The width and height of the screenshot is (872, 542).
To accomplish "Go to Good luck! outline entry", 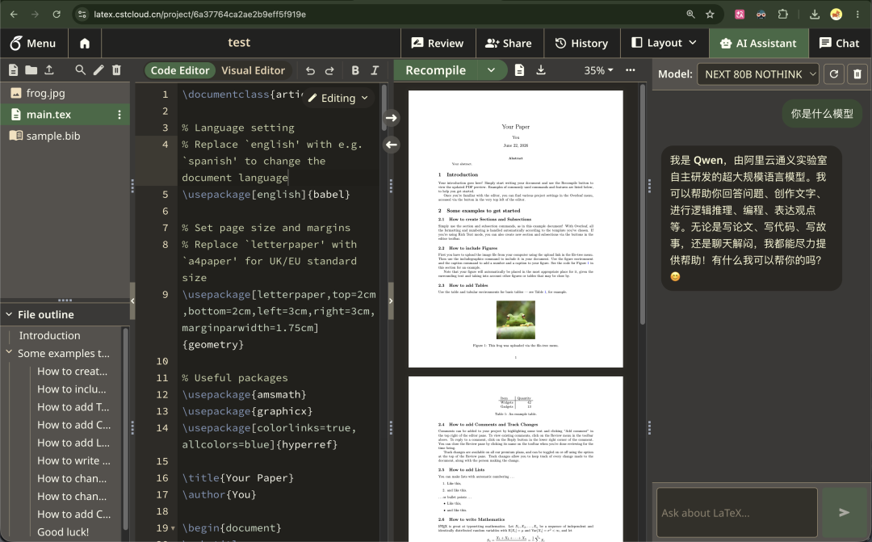I will point(63,532).
